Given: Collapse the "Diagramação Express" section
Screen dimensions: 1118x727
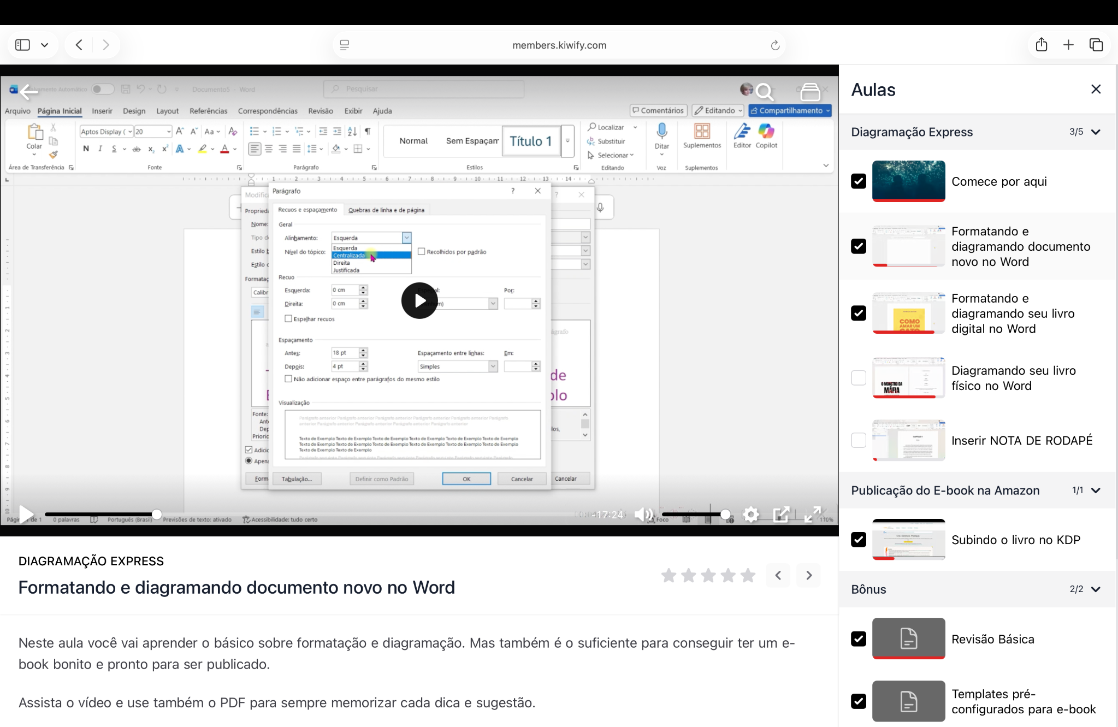Looking at the screenshot, I should click(x=1096, y=132).
